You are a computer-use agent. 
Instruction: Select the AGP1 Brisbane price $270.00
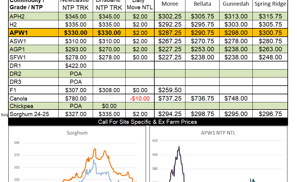point(109,49)
